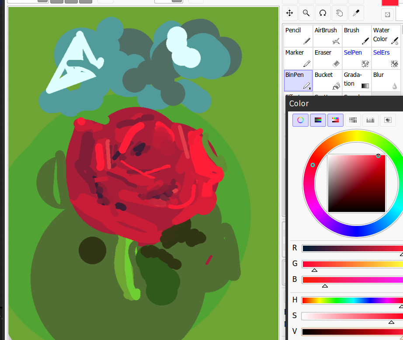Select the Hand pan tool
Screen dimensions: 403x340
tap(339, 13)
